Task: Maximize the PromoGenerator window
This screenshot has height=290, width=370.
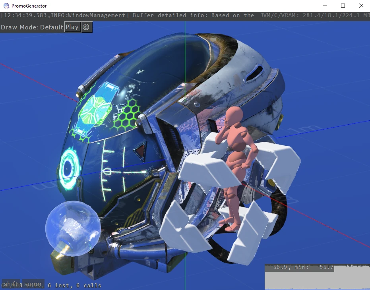Action: pyautogui.click(x=343, y=6)
